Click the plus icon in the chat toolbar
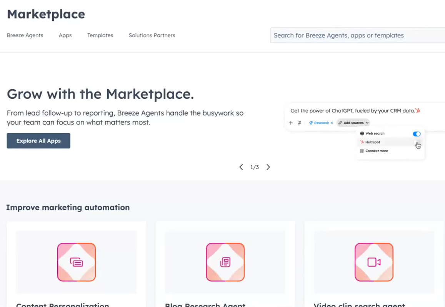The width and height of the screenshot is (445, 307). (x=291, y=123)
